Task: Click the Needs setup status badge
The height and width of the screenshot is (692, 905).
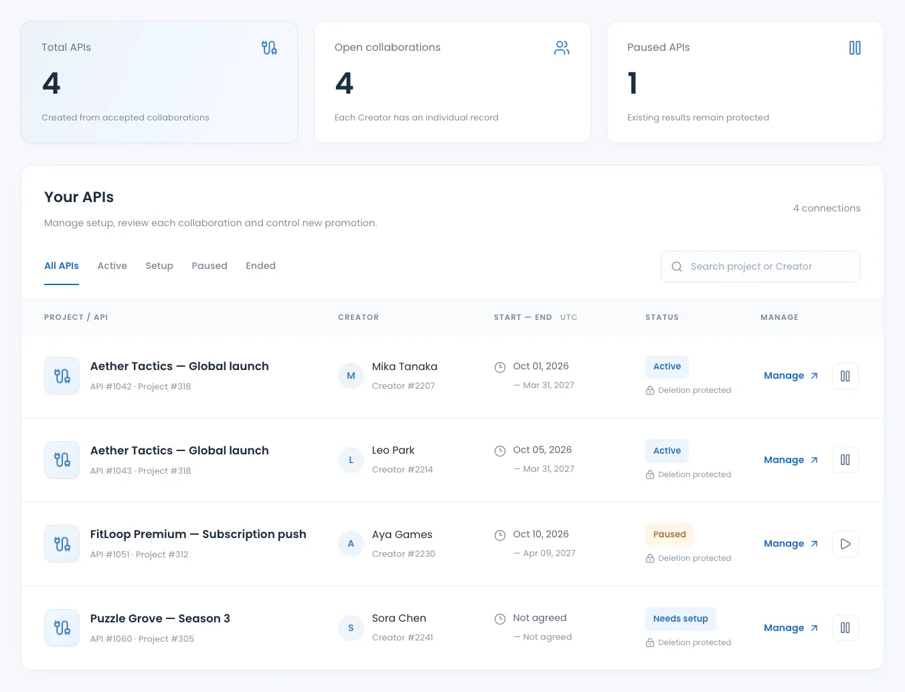Action: (x=681, y=619)
